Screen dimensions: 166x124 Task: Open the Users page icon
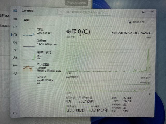tap(15, 58)
